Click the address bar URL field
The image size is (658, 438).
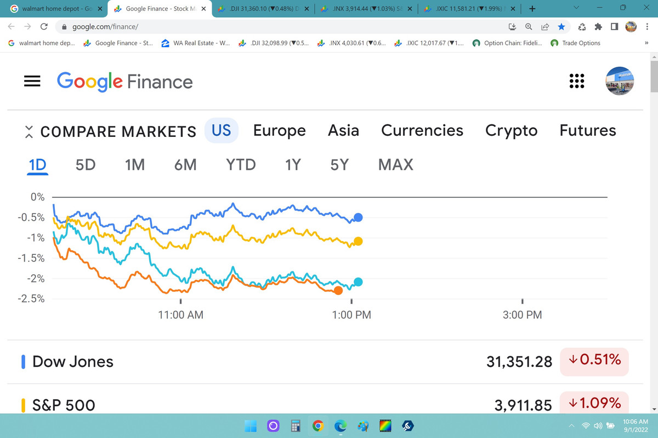[280, 26]
